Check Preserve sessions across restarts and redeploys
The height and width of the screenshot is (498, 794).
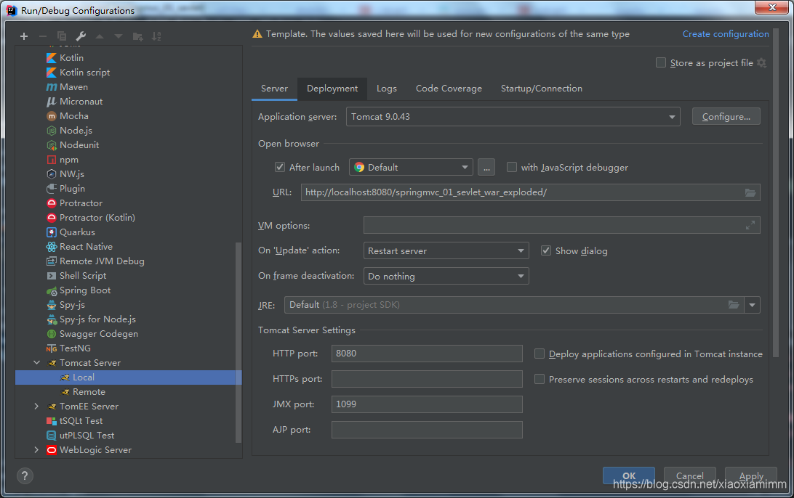pyautogui.click(x=540, y=379)
